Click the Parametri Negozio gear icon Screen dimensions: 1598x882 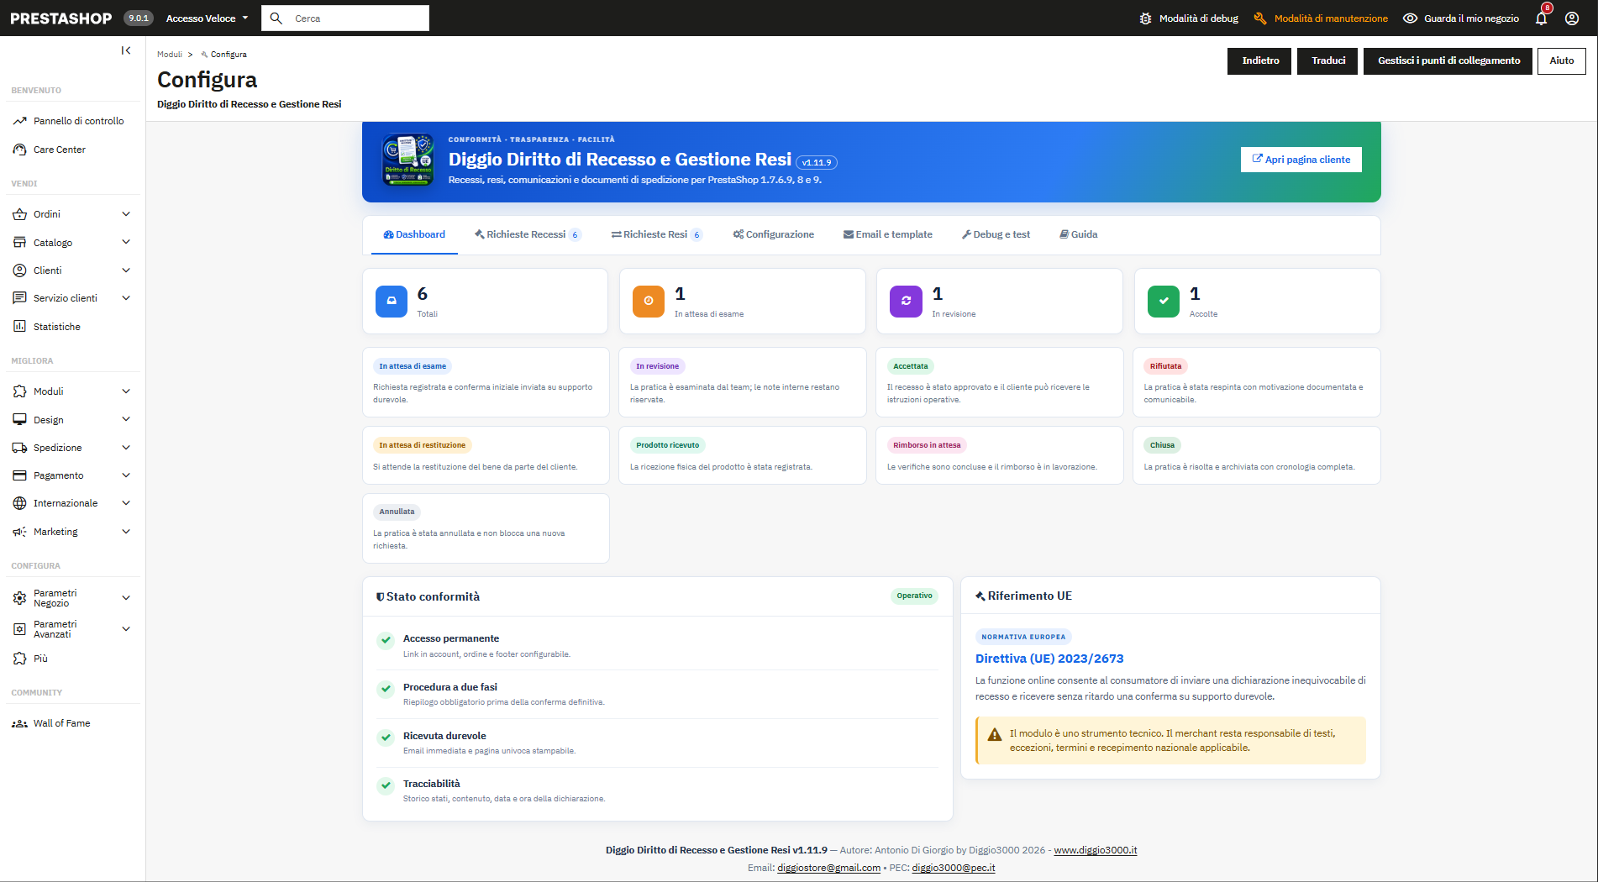(19, 598)
